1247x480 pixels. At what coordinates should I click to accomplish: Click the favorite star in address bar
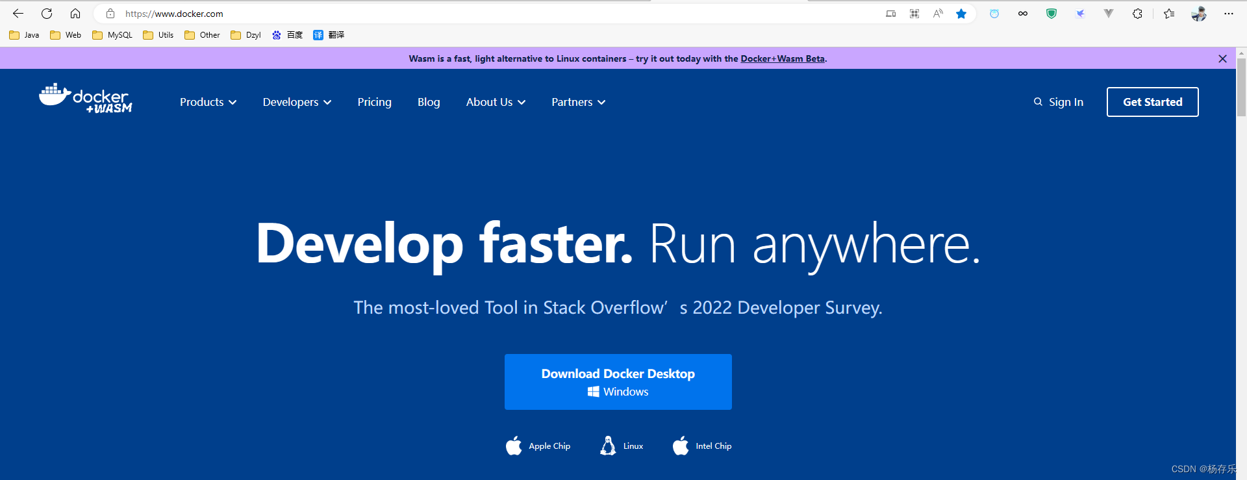coord(961,14)
